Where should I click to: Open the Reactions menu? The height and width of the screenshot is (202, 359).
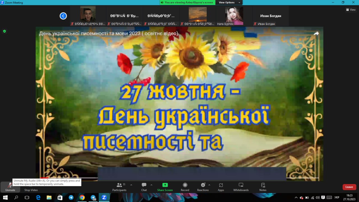point(203,187)
